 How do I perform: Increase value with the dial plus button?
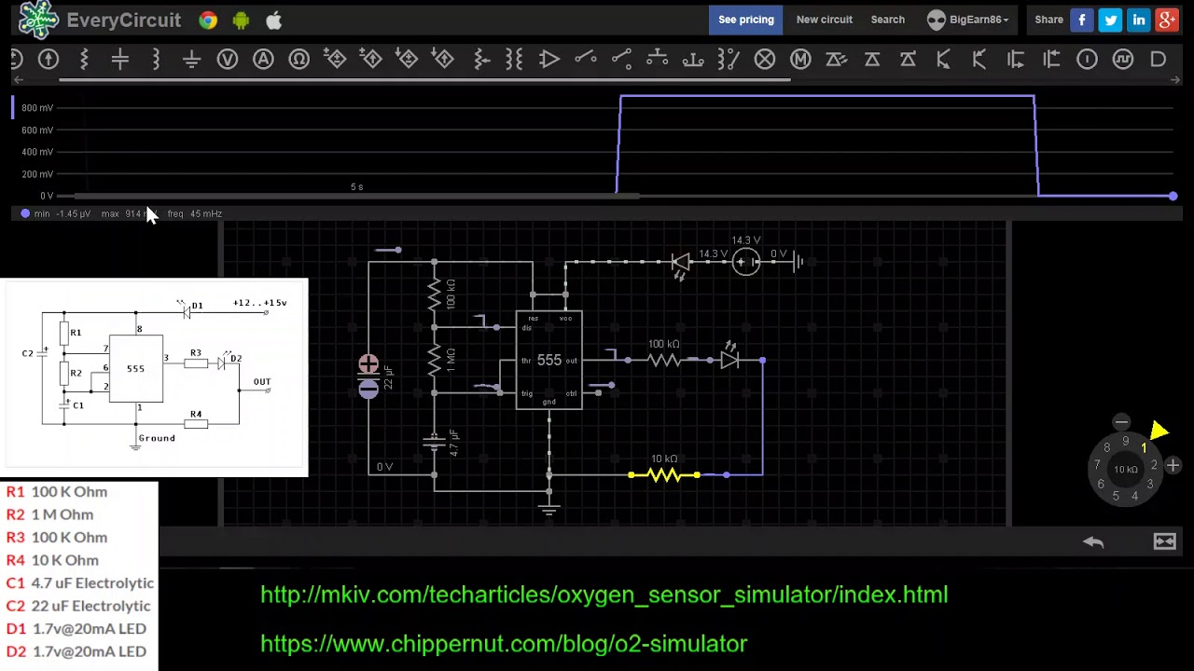(x=1173, y=465)
